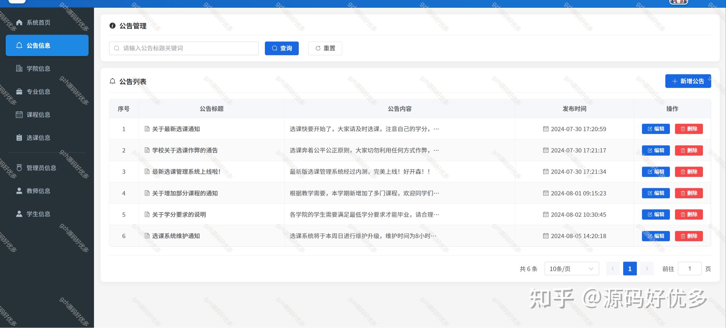Open the 学生信息 sidebar entry
Screen dimensions: 726x328
[47, 214]
